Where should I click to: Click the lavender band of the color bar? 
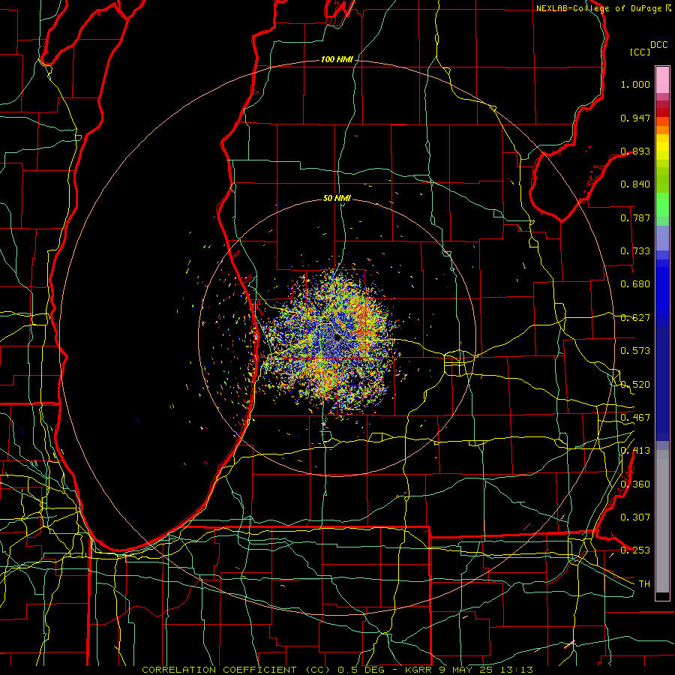pos(662,238)
